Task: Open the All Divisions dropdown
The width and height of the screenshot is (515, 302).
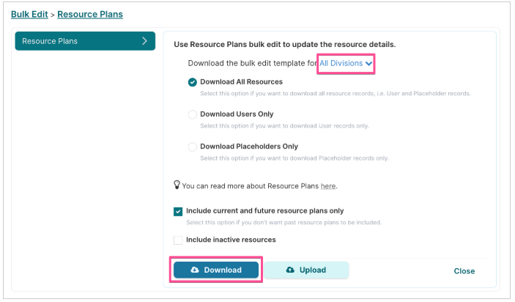Action: pyautogui.click(x=346, y=64)
